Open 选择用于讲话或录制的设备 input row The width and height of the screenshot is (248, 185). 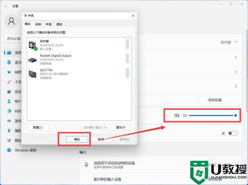(160, 165)
